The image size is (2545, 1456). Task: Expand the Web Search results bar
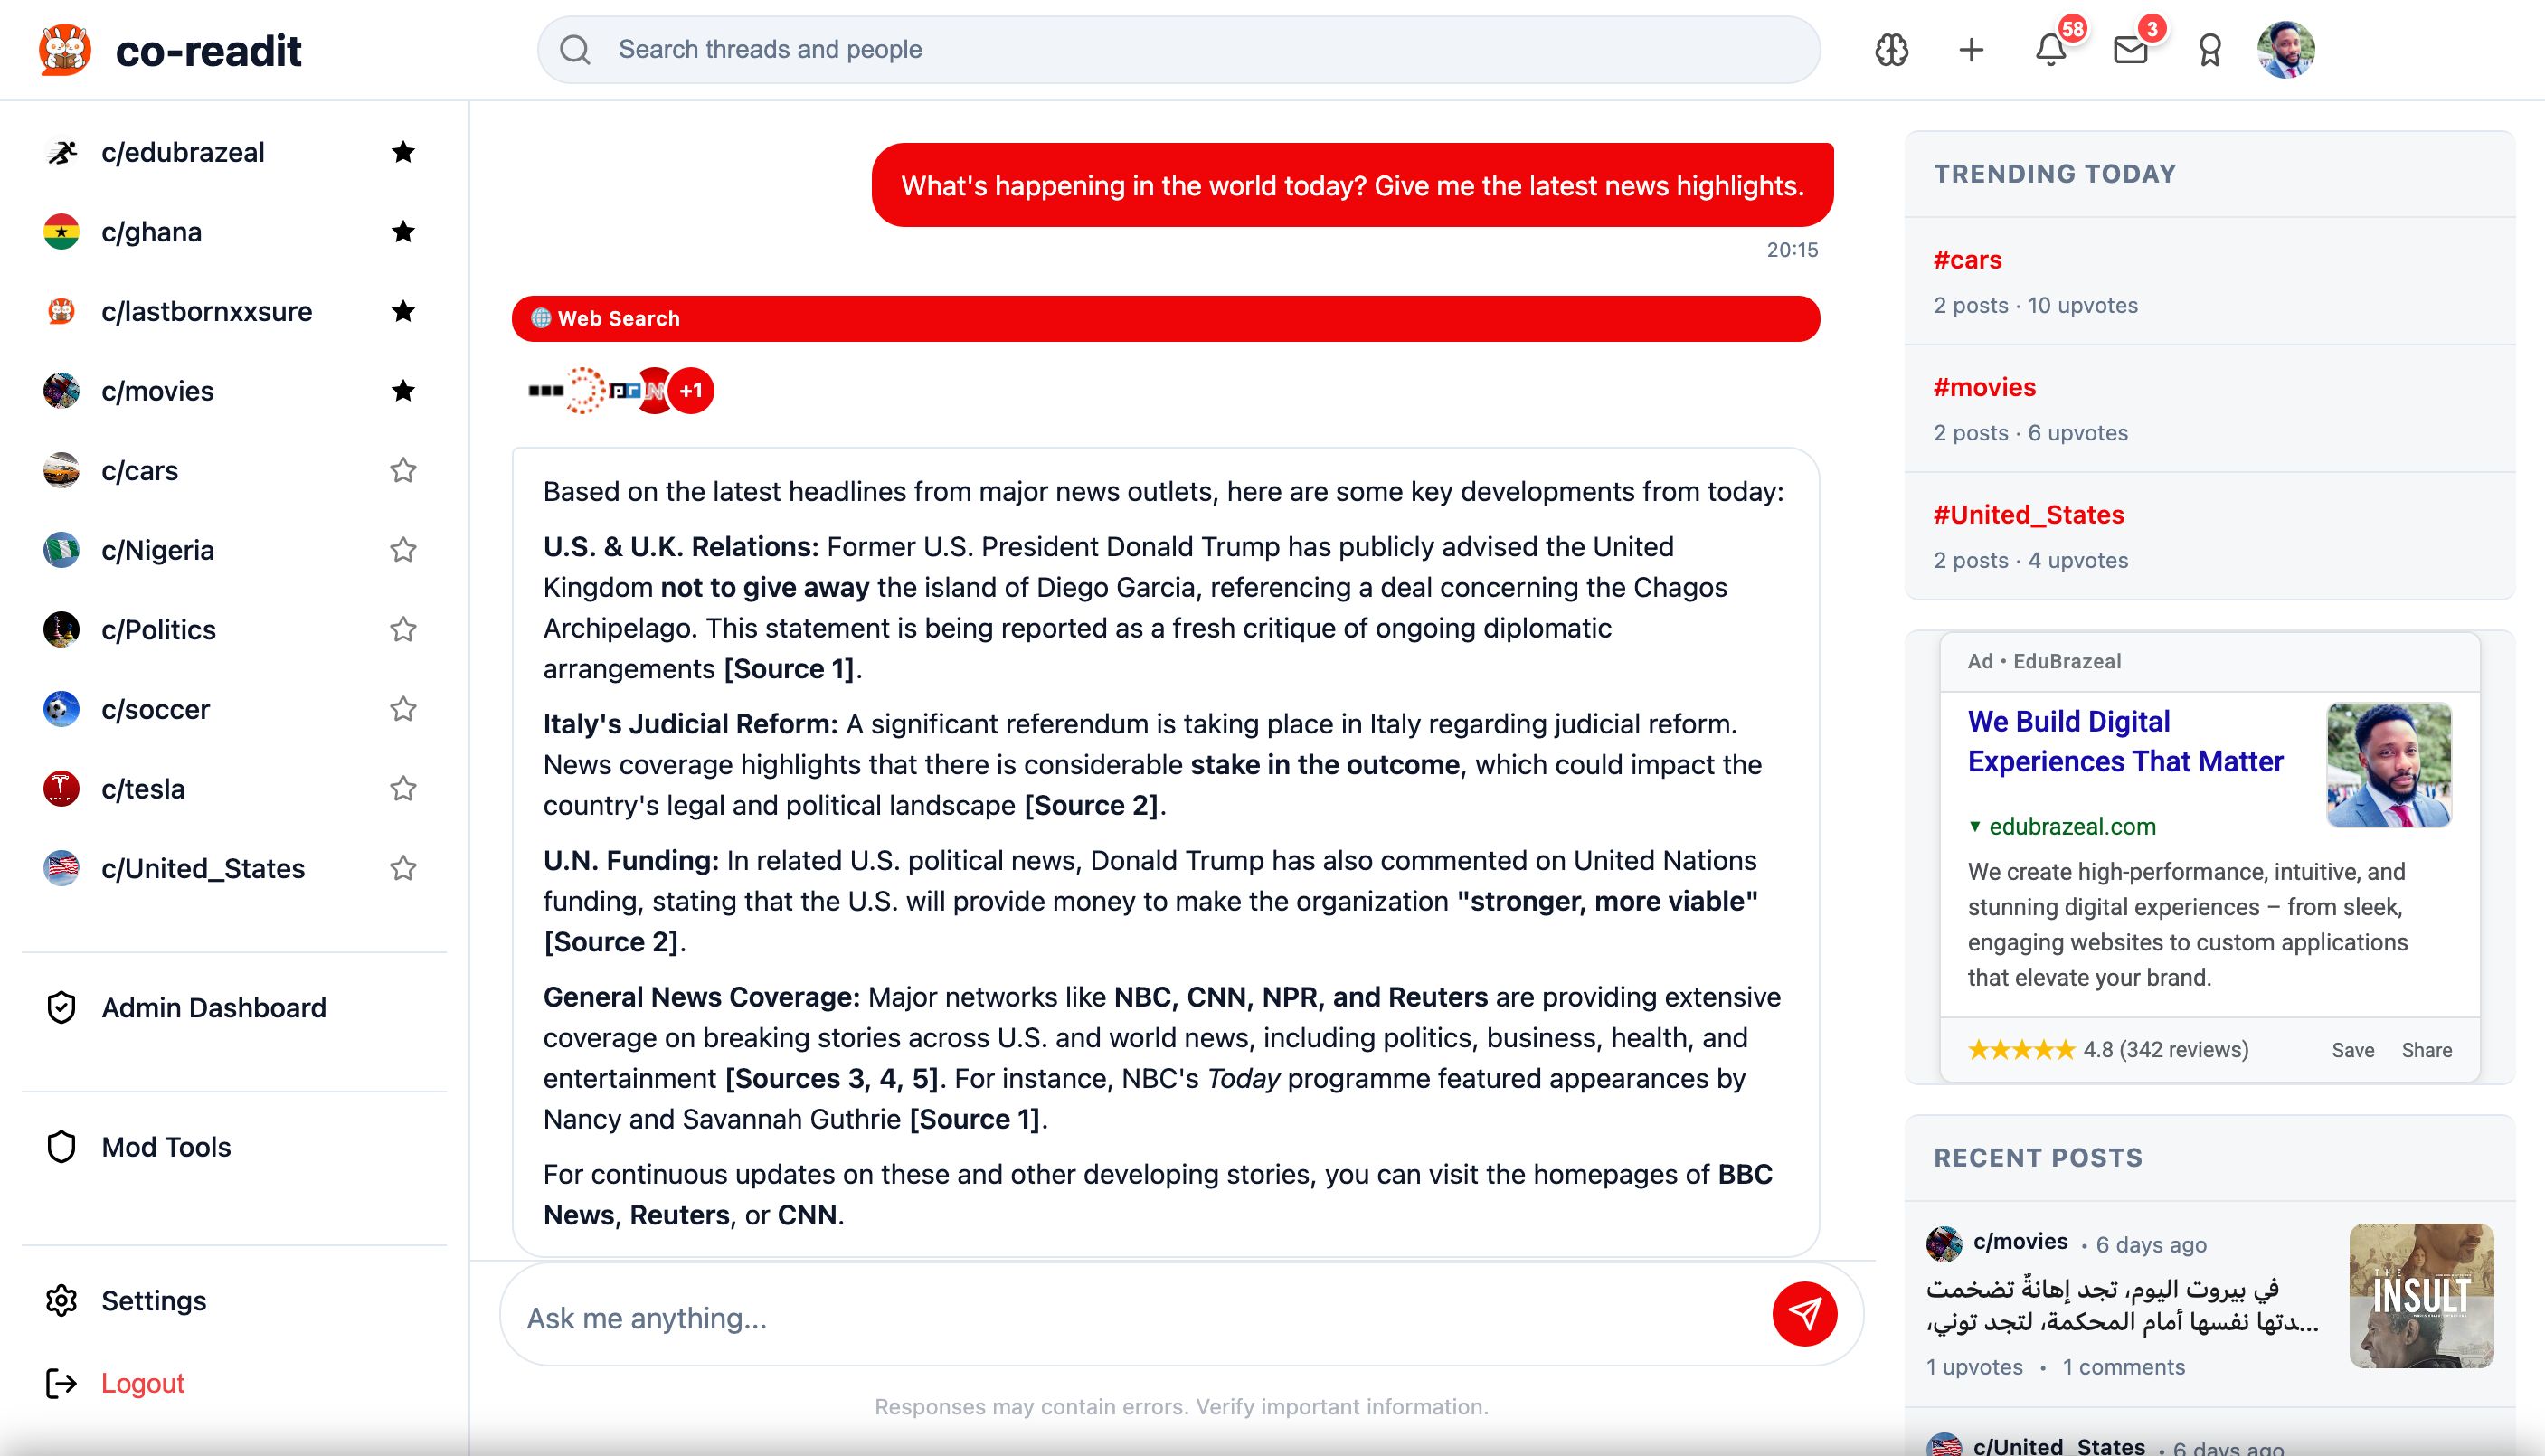coord(1165,319)
